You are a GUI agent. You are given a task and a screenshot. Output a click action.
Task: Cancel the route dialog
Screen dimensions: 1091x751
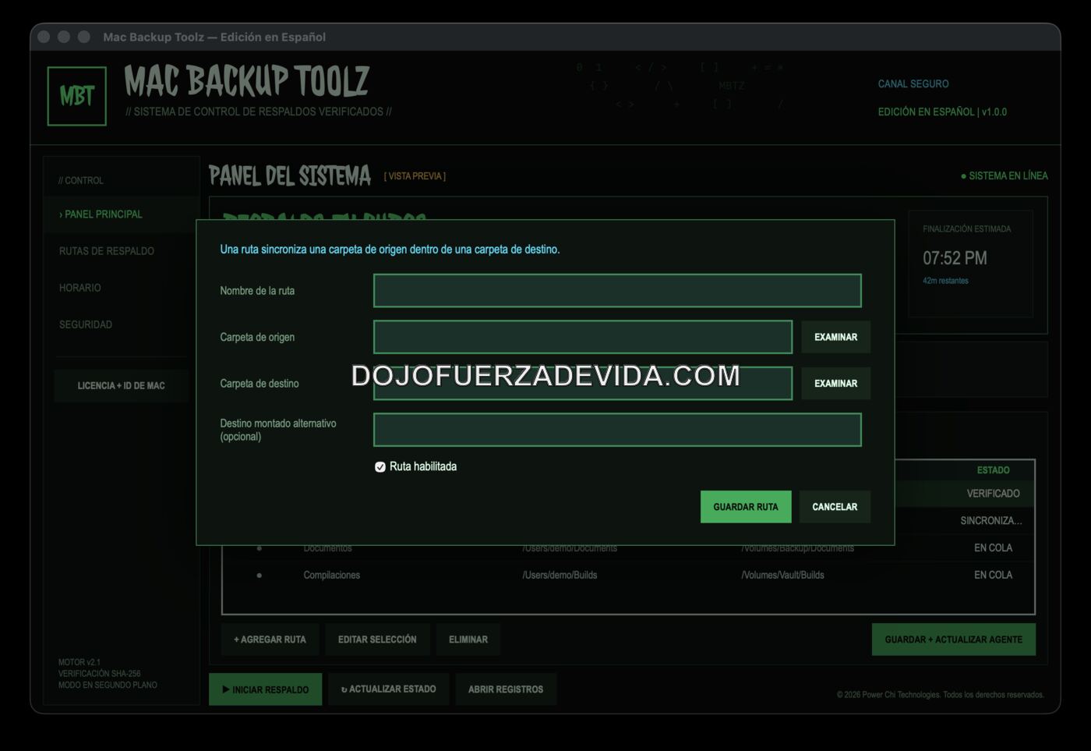tap(835, 507)
